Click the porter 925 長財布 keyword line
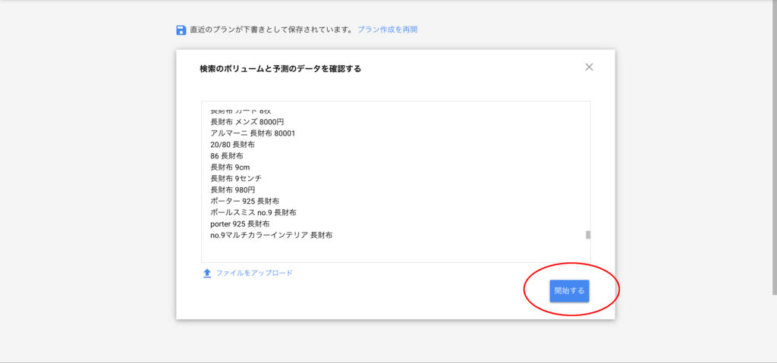Viewport: 777px width, 363px height. [240, 224]
